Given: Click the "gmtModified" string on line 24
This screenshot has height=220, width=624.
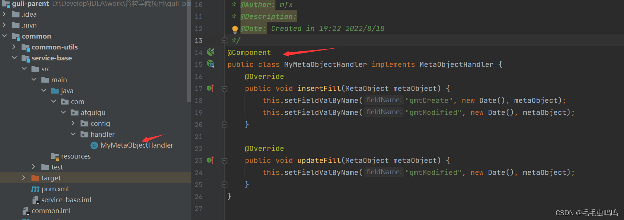Looking at the screenshot, I should point(433,172).
